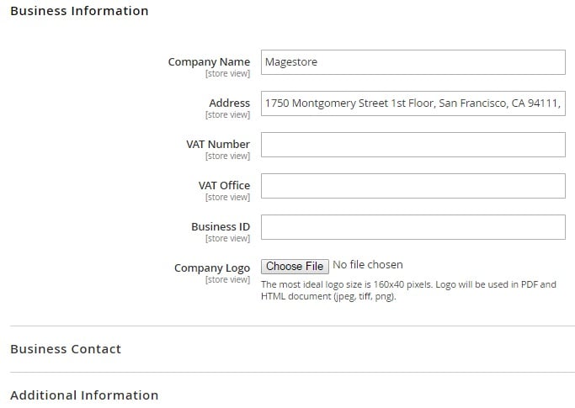Click the store view scope under Company Logo
Screen dimensions: 575x408
(x=227, y=279)
